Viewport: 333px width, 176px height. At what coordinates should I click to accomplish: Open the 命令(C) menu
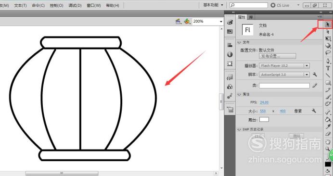point(38,5)
